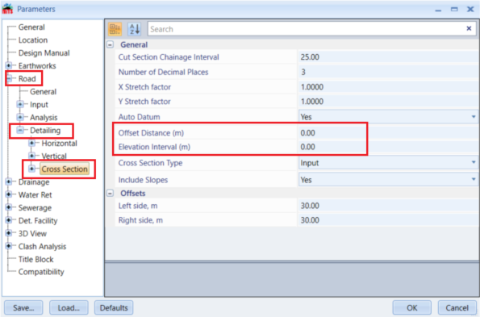Edit Elevation Interval (m) value
Viewport: 480px width, 317px height.
pos(388,147)
